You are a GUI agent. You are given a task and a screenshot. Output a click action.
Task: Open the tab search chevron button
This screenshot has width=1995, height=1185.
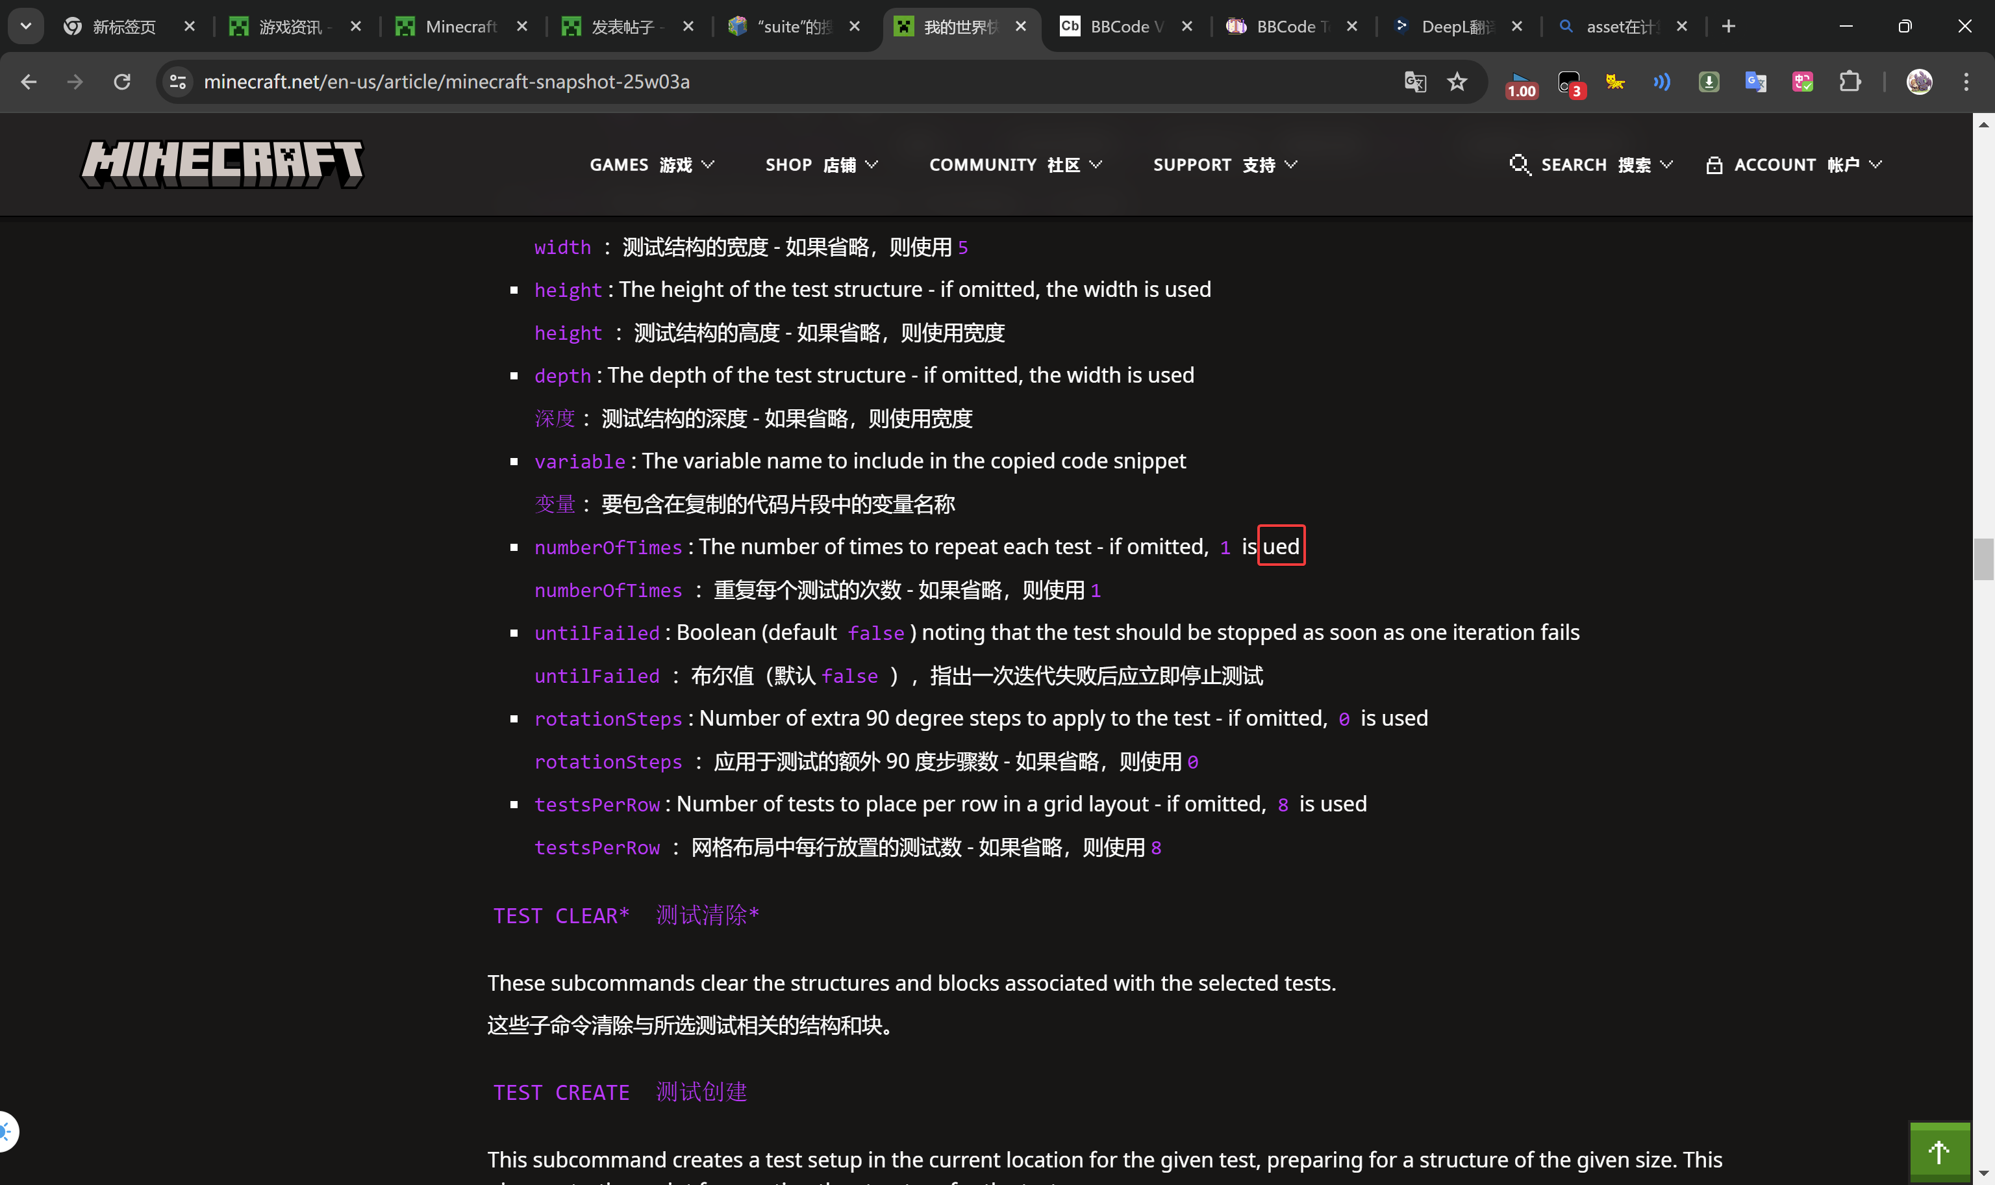pyautogui.click(x=25, y=27)
